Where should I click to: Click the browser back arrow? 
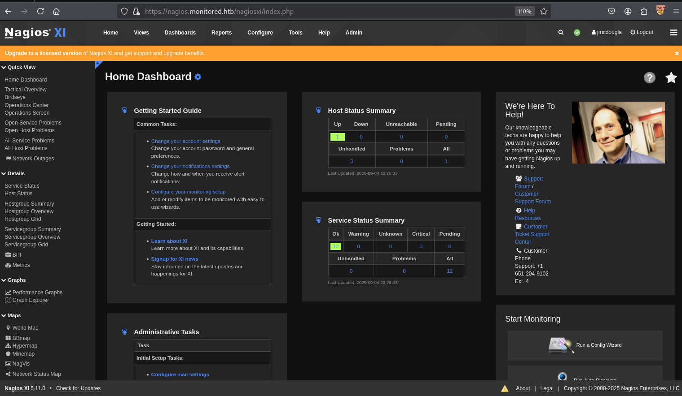click(8, 11)
